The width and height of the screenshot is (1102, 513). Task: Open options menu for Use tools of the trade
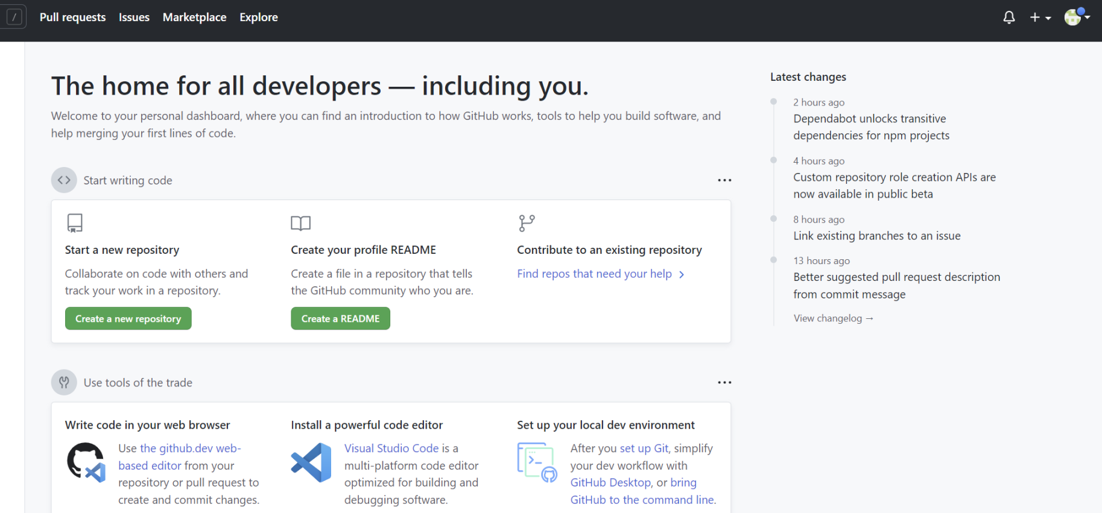pos(724,382)
